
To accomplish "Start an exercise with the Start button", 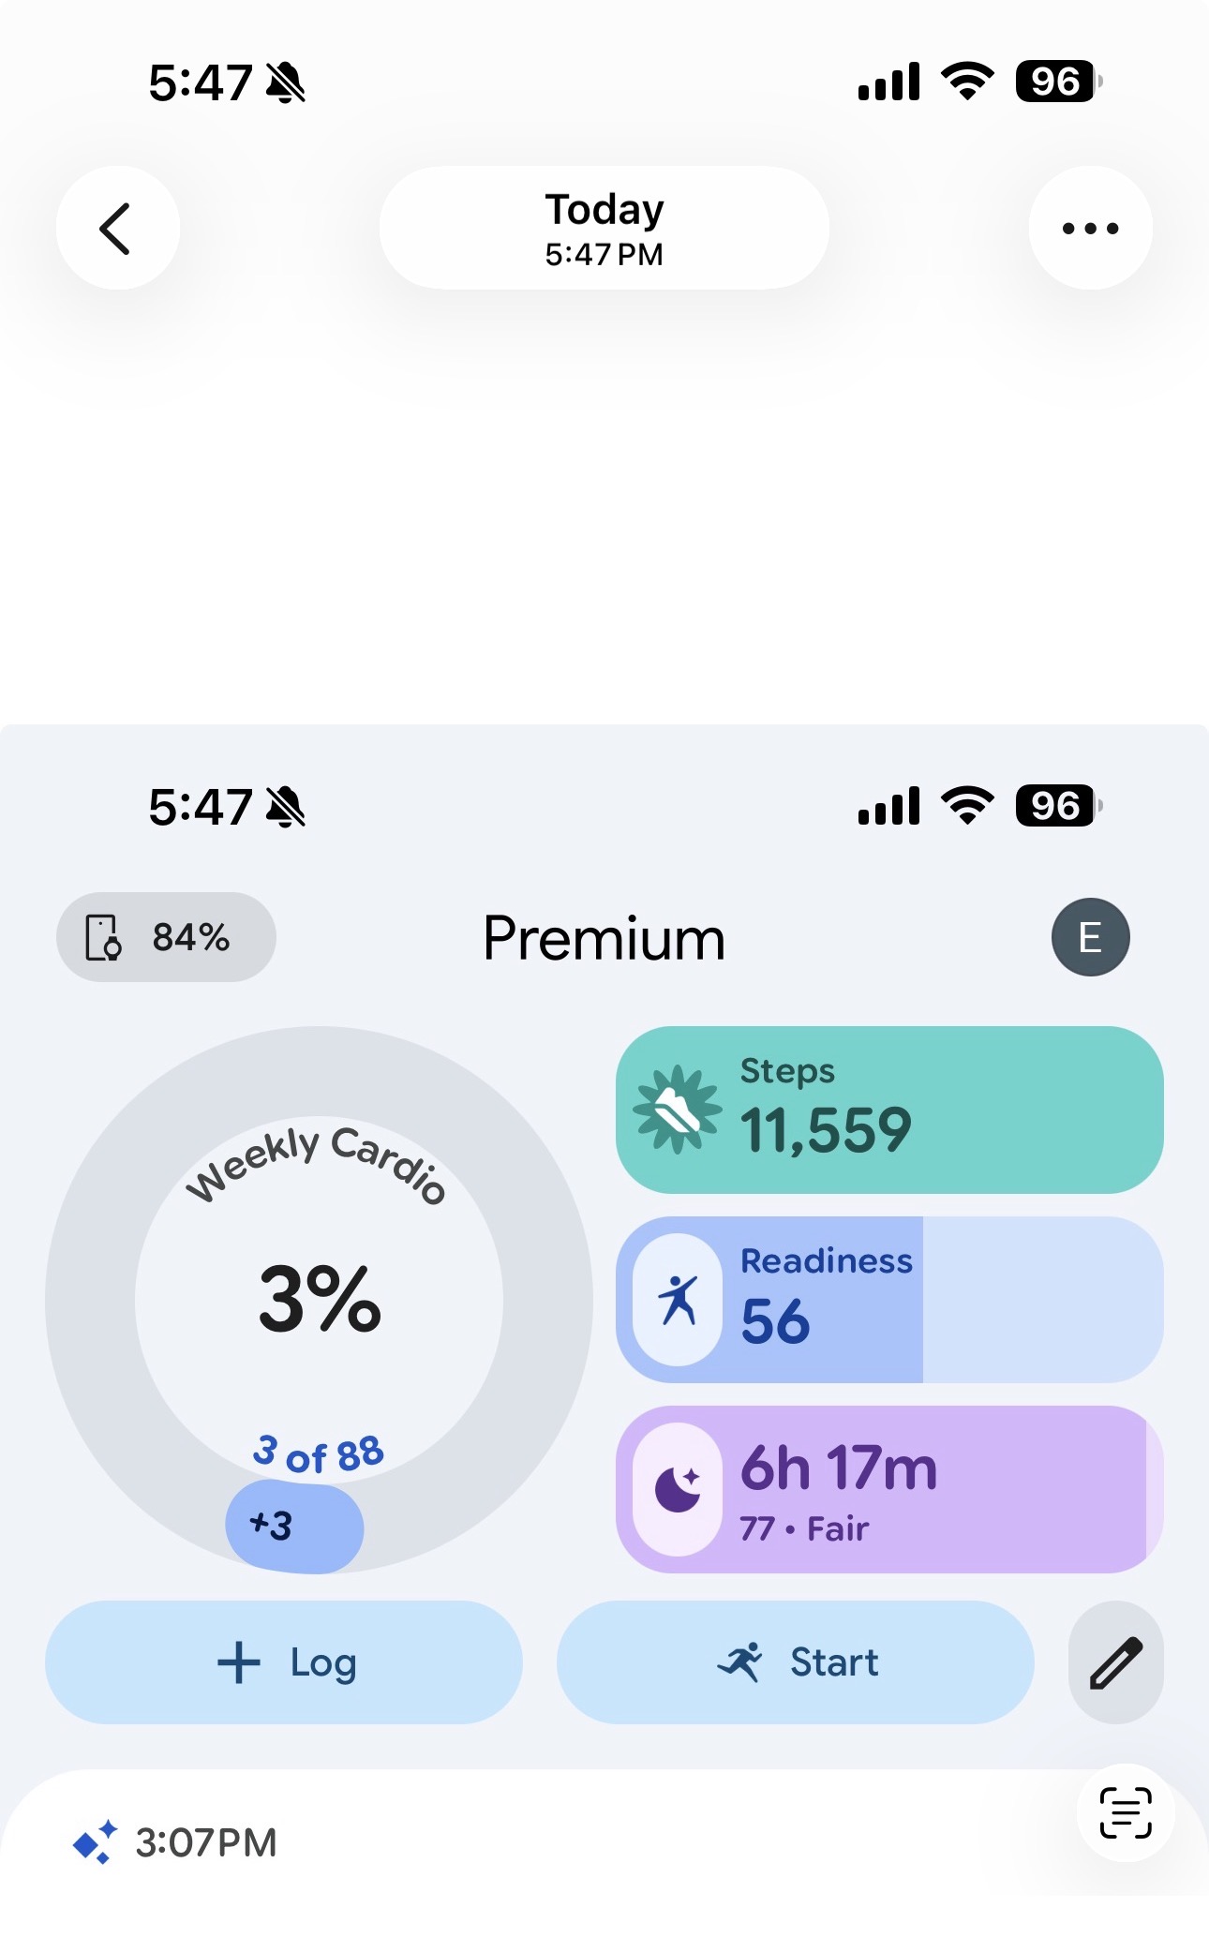I will point(796,1662).
